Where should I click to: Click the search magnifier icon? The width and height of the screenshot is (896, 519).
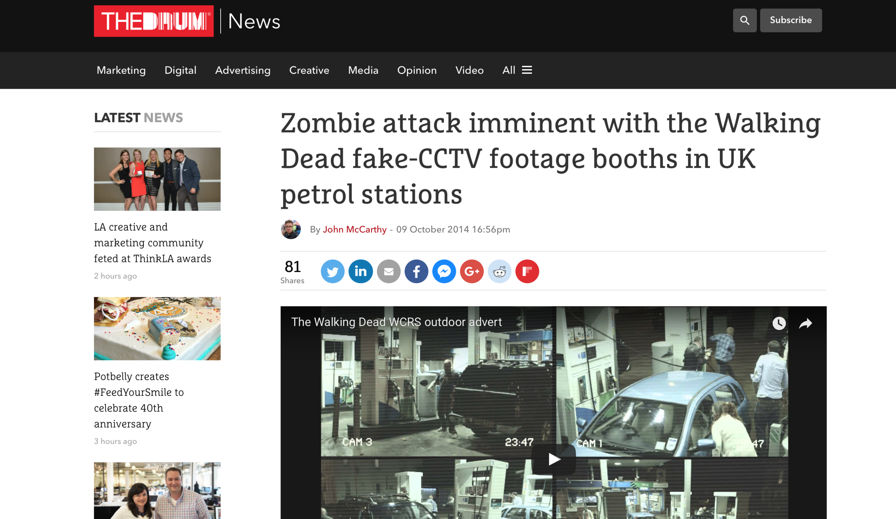[744, 20]
